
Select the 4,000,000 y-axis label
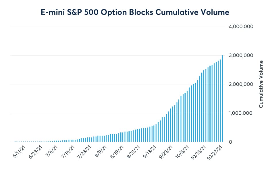click(240, 26)
